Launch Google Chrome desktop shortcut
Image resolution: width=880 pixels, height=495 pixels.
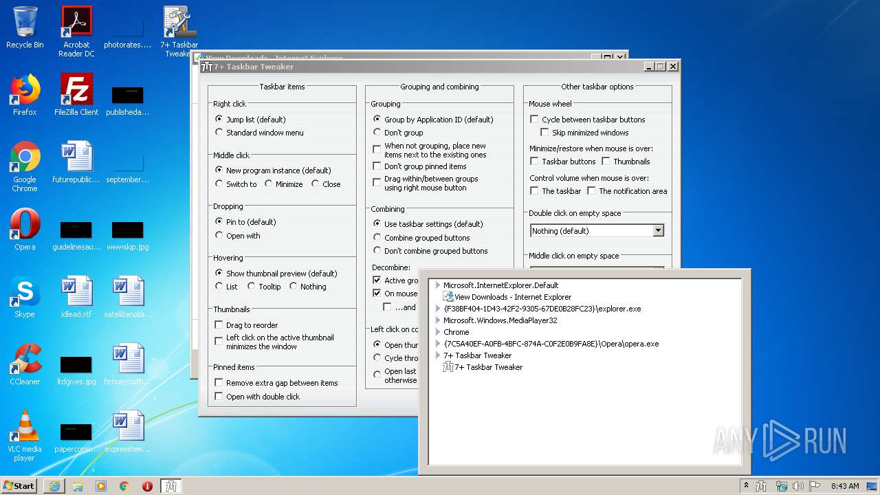[25, 166]
